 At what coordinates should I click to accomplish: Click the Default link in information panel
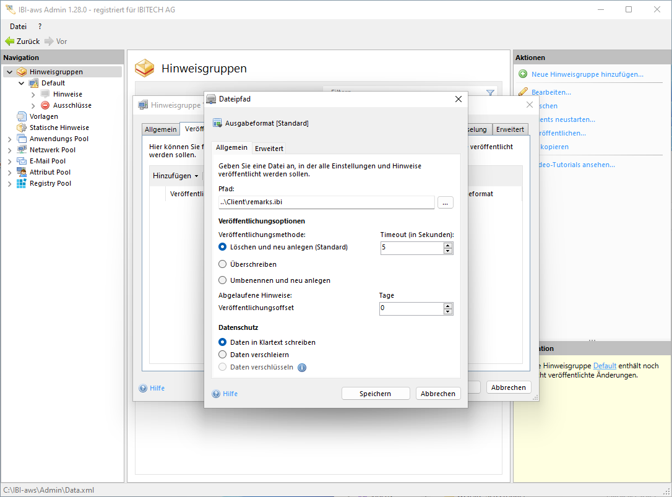[x=605, y=366]
